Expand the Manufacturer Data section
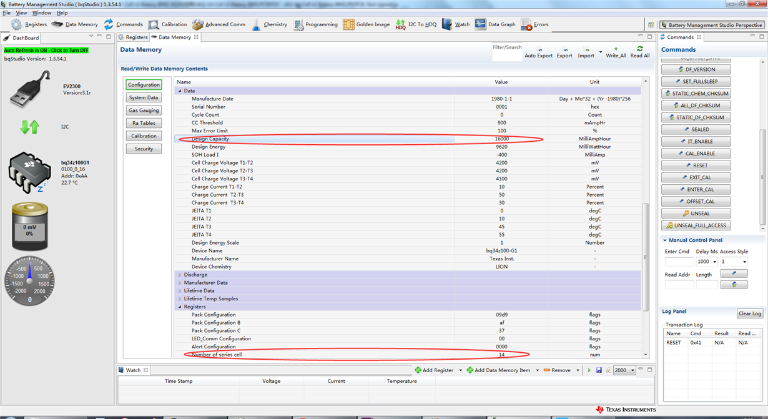The width and height of the screenshot is (768, 419). click(180, 283)
